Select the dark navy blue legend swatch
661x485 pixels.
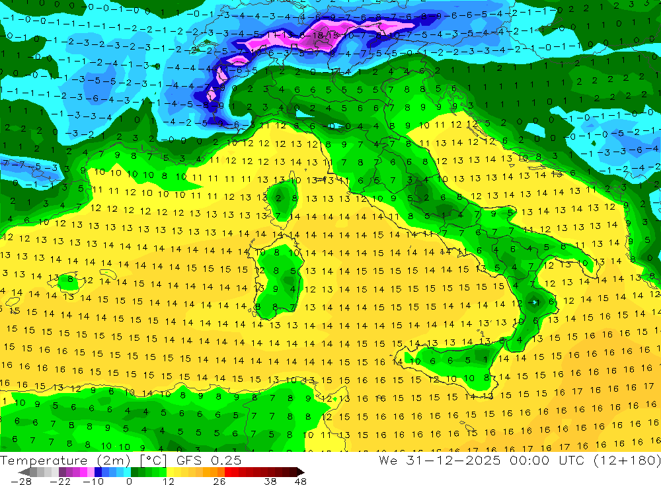tap(98, 472)
